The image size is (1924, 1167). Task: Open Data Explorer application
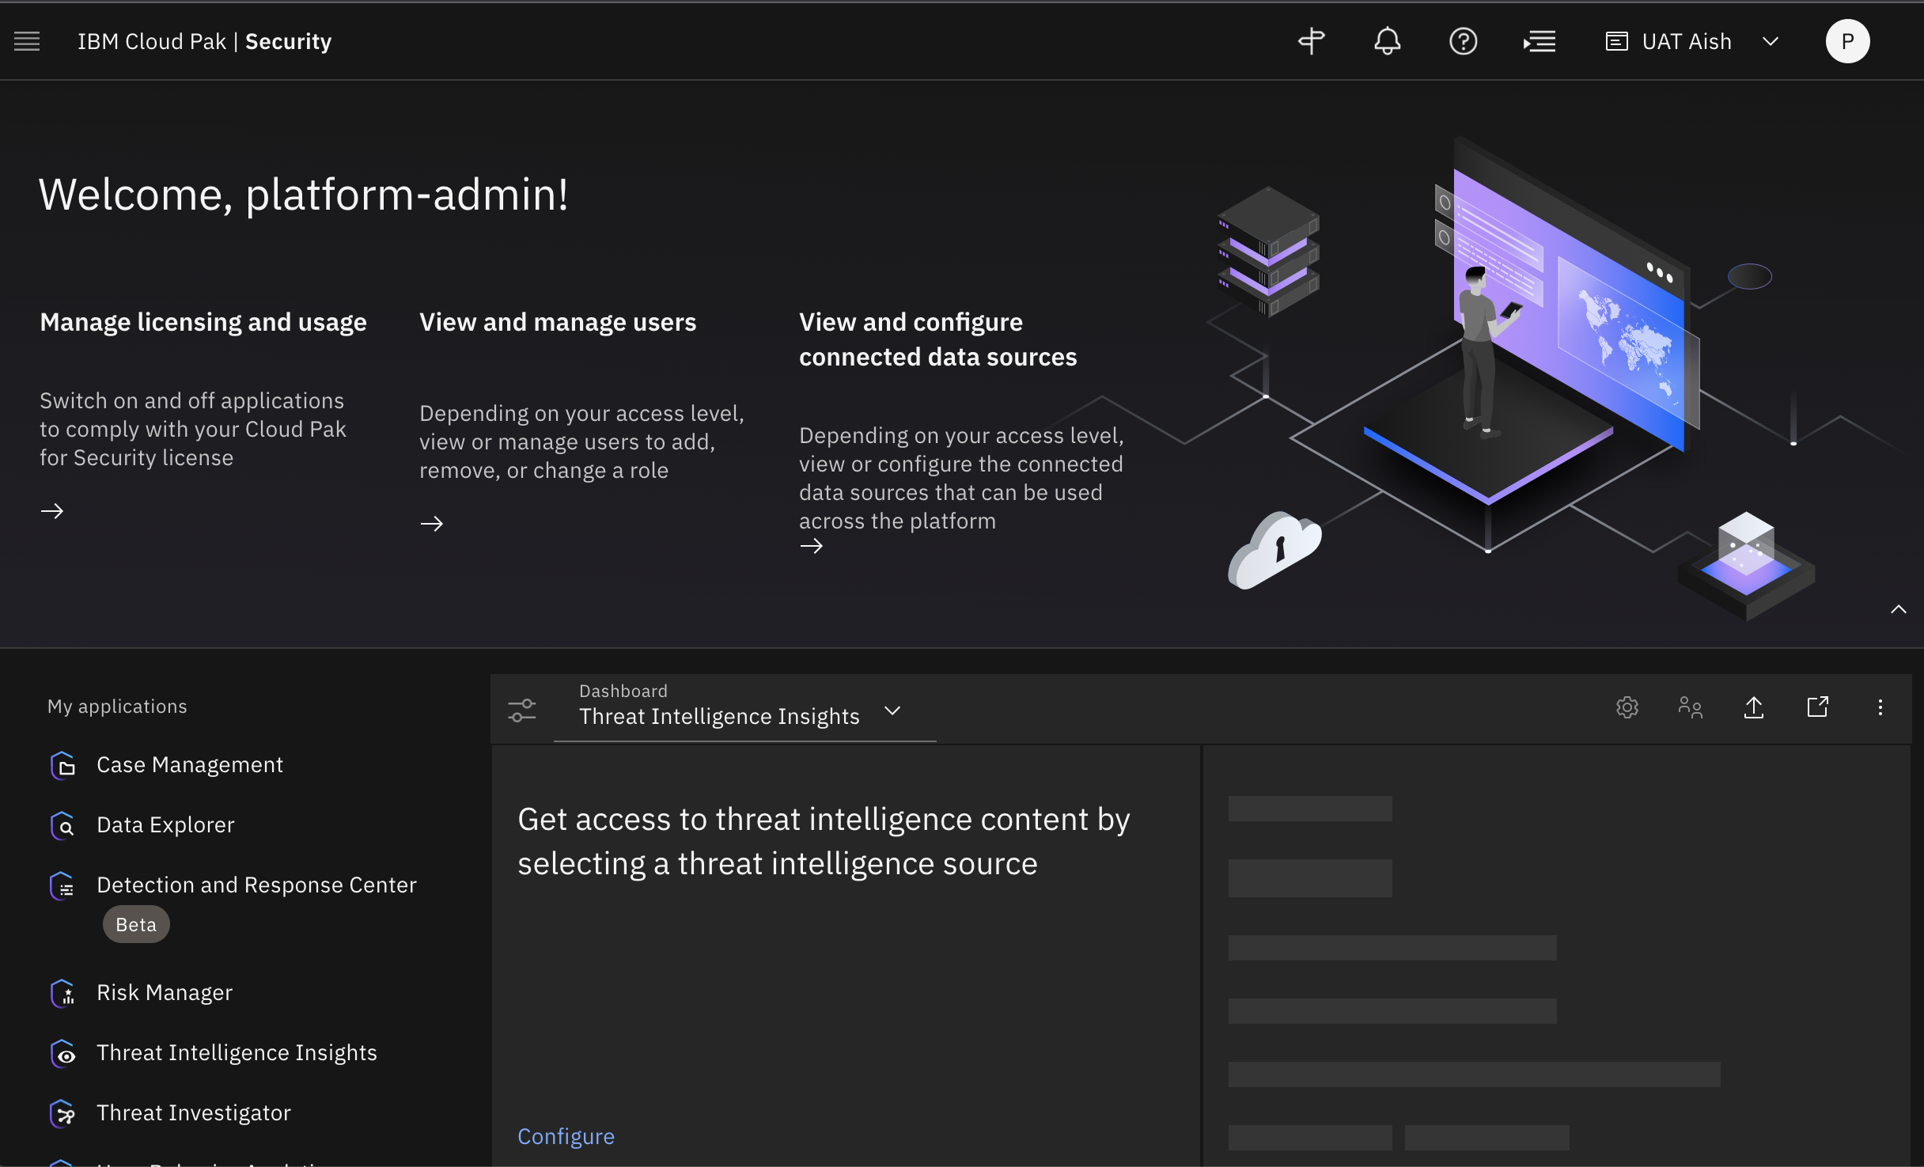[x=165, y=825]
